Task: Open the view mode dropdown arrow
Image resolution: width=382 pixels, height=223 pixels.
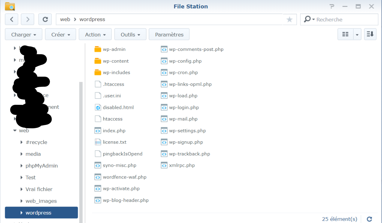Action: (357, 34)
